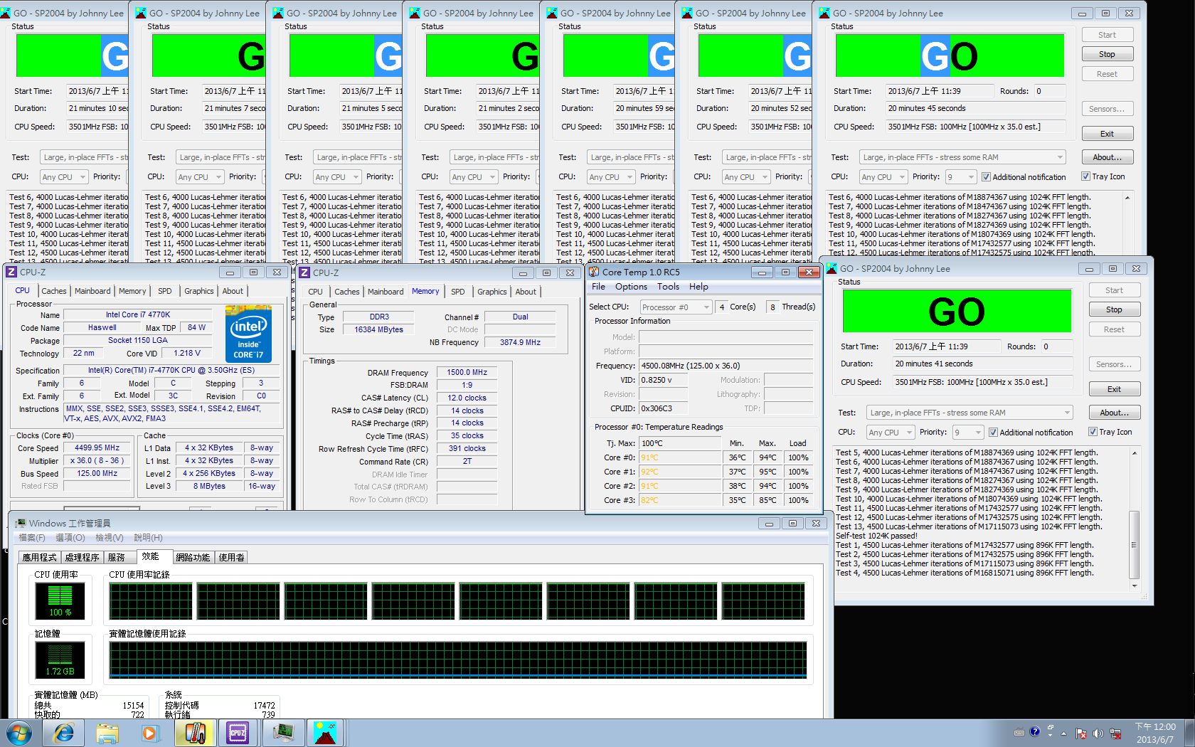The height and width of the screenshot is (747, 1195).
Task: Open Core Temp Help menu
Action: [x=699, y=287]
